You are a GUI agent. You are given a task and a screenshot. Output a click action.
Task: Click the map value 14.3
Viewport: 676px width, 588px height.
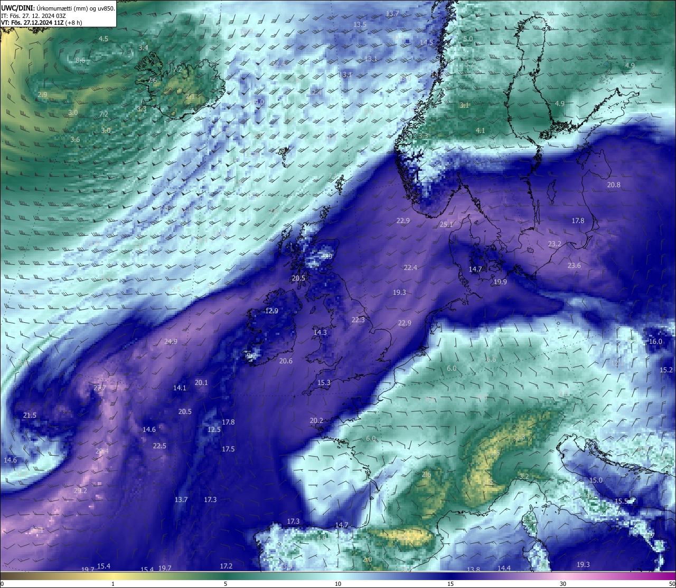pyautogui.click(x=320, y=333)
